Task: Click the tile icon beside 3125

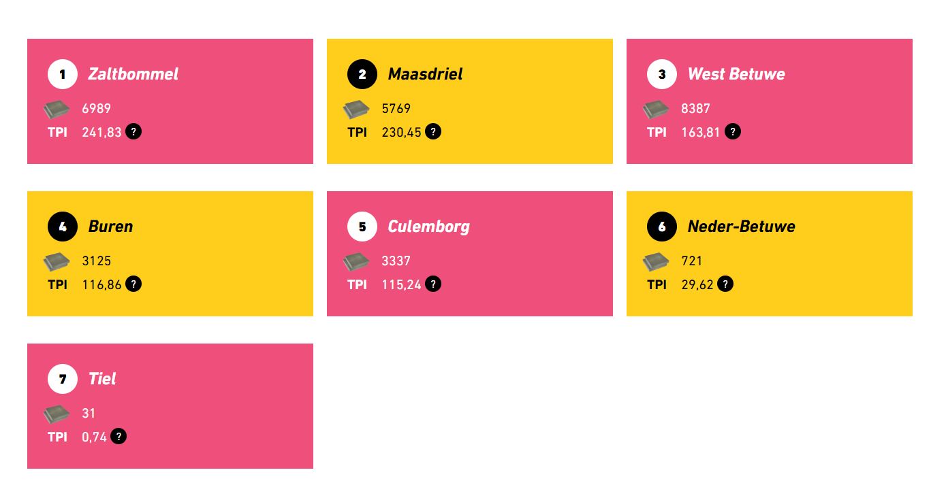Action: click(x=57, y=262)
